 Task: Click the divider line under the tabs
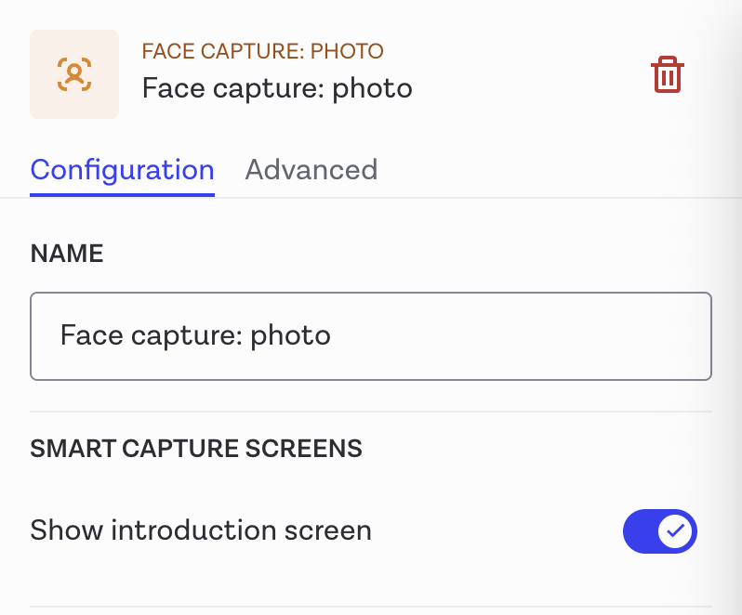pyautogui.click(x=465, y=198)
